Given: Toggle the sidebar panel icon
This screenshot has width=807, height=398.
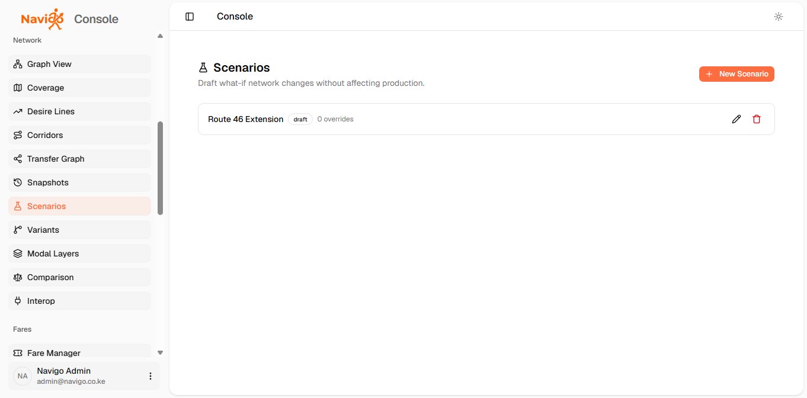Looking at the screenshot, I should click(x=190, y=17).
